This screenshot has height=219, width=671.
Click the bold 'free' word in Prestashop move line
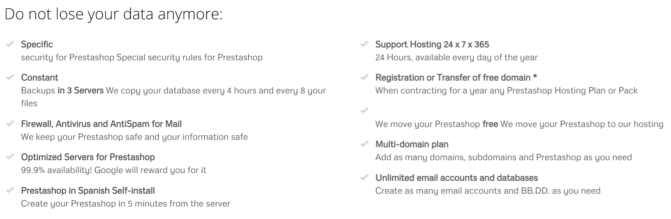[490, 124]
